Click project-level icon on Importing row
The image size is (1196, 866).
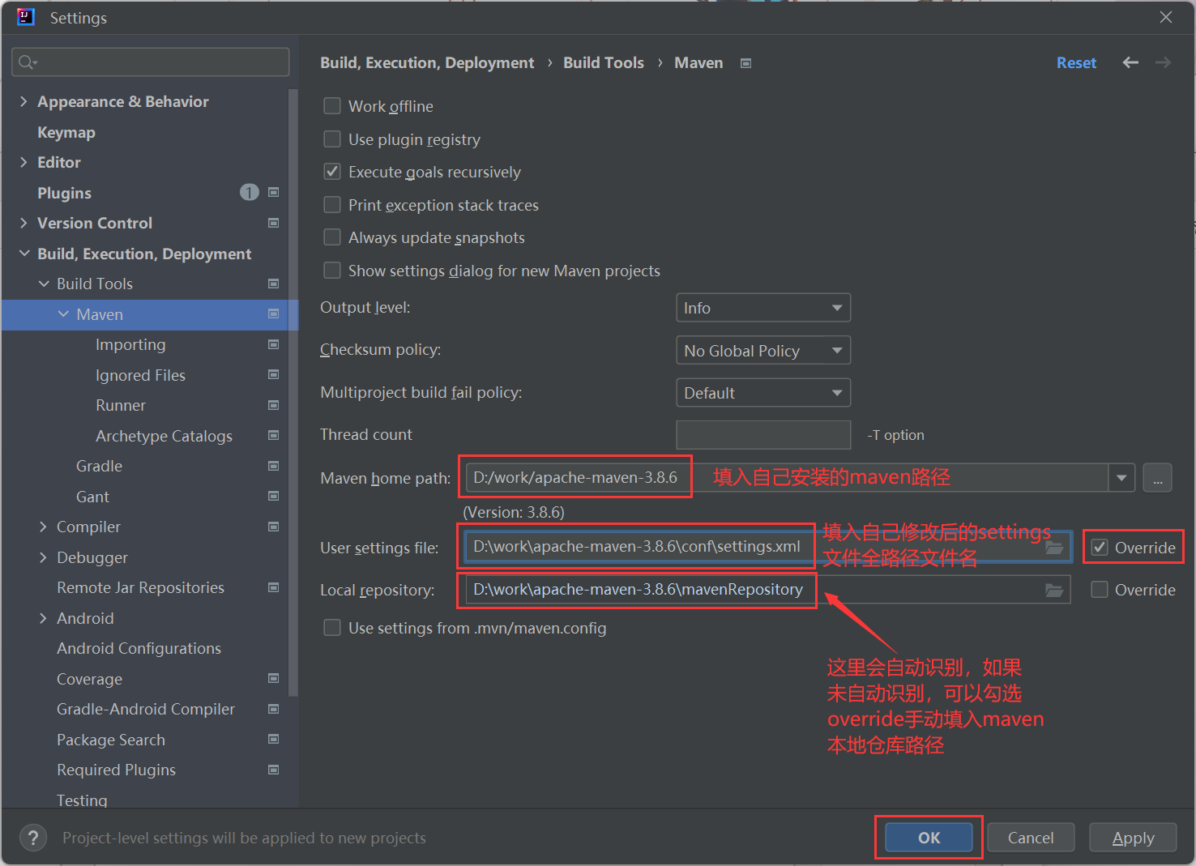(273, 344)
